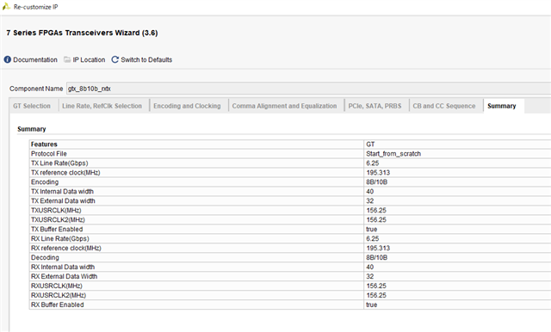Switch to Encoding and Clocking tab
Viewport: 551px width, 332px height.
coord(188,106)
